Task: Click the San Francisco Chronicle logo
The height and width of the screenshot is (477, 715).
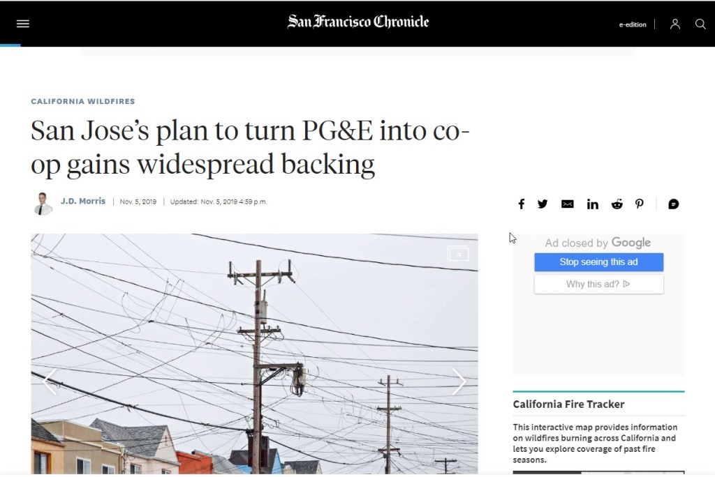Action: point(358,22)
